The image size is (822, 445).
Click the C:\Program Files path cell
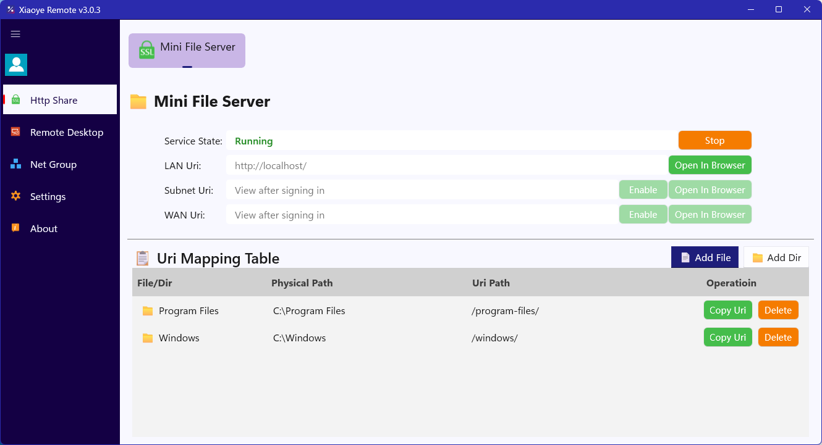tap(309, 311)
